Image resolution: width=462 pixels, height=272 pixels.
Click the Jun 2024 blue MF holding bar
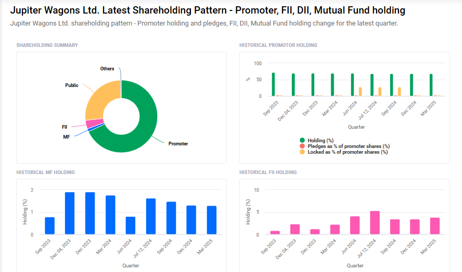[131, 226]
